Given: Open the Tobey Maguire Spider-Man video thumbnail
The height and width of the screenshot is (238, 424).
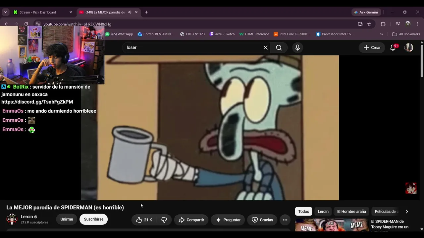Looking at the screenshot, I should pyautogui.click(x=332, y=225).
